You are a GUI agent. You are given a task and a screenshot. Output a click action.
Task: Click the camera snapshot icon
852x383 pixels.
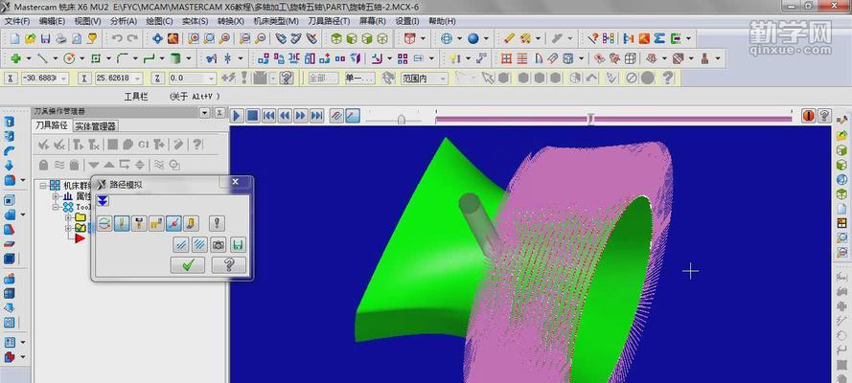point(219,245)
